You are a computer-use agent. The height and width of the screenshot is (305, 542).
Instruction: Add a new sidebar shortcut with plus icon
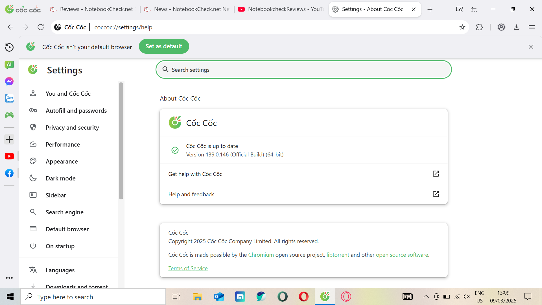[x=9, y=139]
